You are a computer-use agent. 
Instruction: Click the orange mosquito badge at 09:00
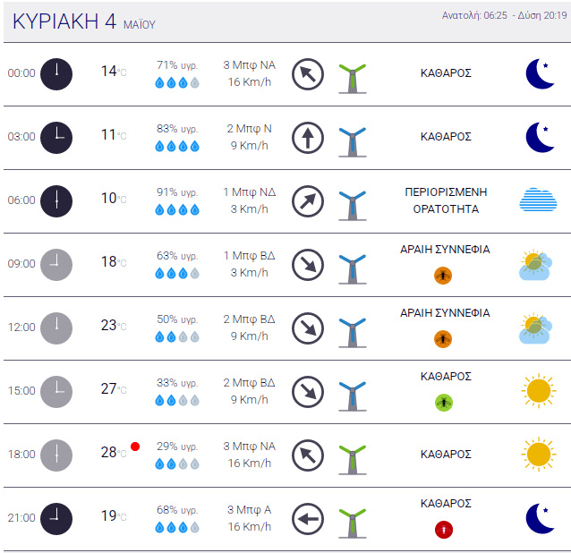tap(443, 276)
